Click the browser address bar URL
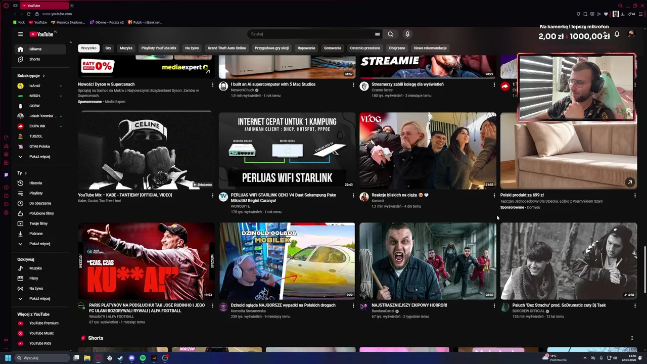Viewport: 647px width, 364px height. [57, 14]
